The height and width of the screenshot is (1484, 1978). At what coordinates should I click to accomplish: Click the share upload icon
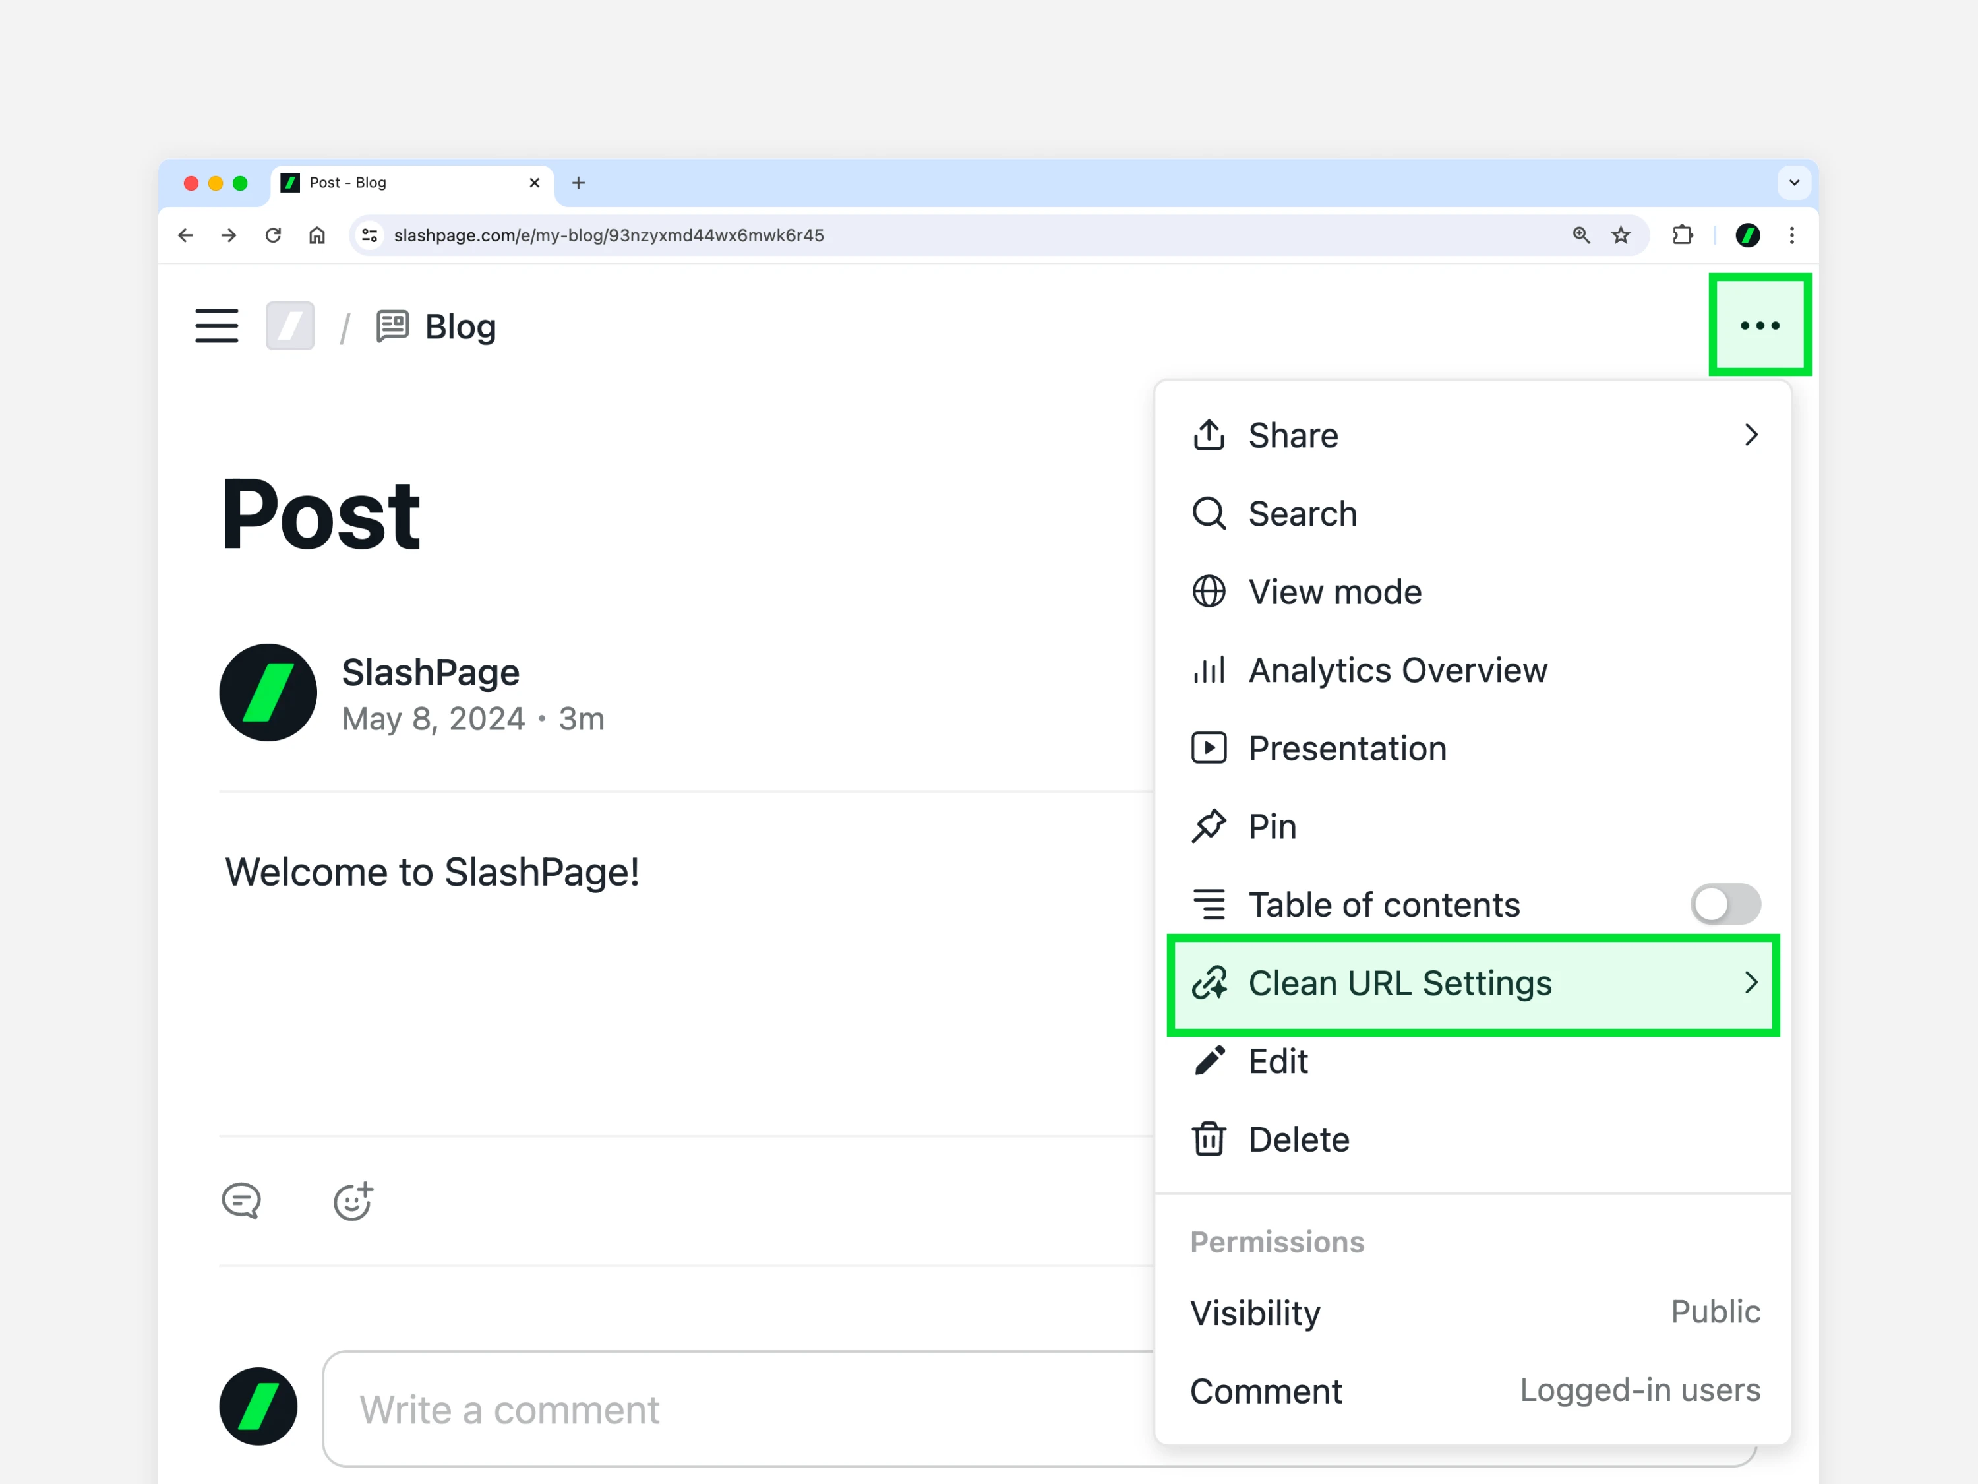1209,435
